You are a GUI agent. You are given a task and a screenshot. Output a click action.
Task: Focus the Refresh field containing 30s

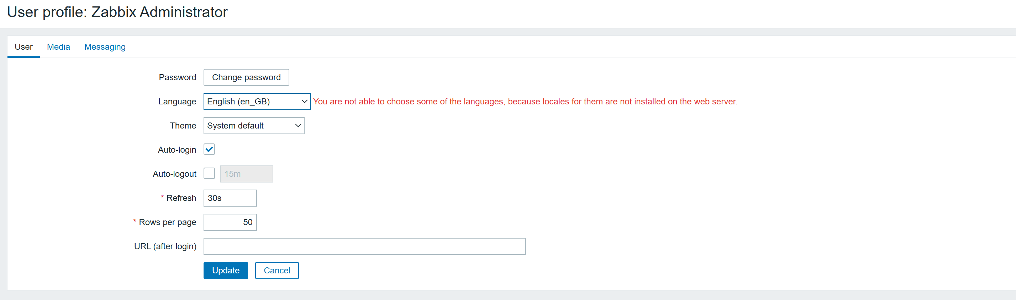[x=230, y=198]
